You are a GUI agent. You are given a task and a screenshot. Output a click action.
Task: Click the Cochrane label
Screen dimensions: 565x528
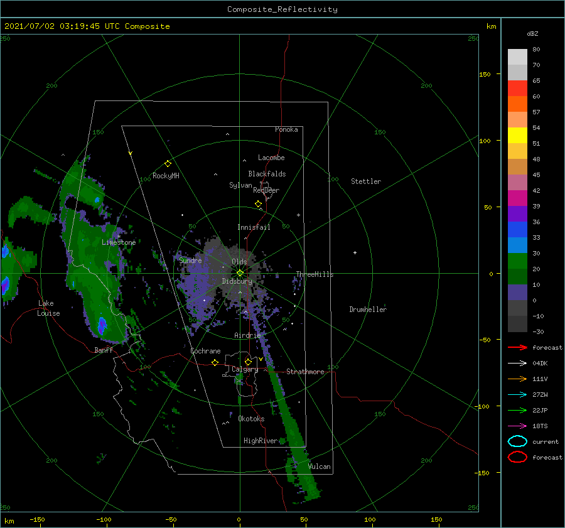(x=205, y=351)
